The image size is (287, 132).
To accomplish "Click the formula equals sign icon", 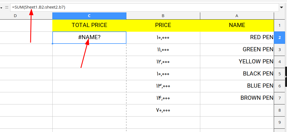I will point(7,7).
